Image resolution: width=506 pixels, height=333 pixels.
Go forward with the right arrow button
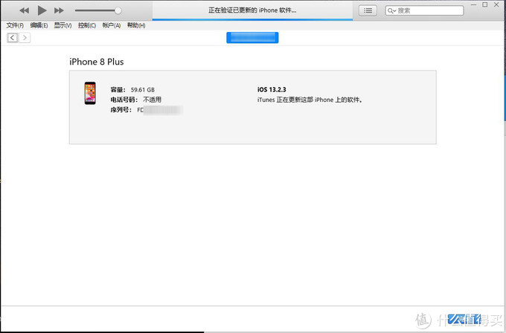click(25, 38)
